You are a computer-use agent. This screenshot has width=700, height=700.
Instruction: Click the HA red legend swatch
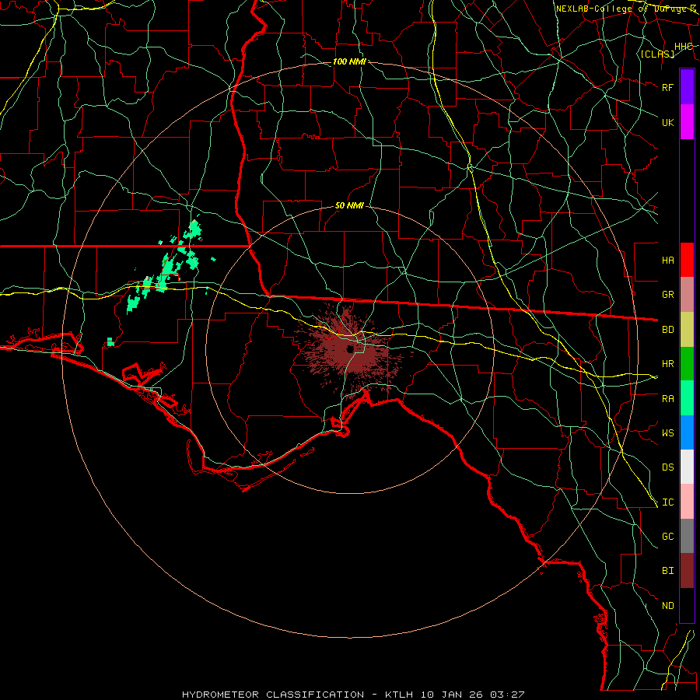687,260
